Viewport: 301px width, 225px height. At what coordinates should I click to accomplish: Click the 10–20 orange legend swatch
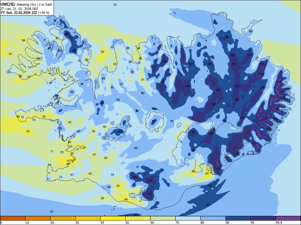point(38,218)
